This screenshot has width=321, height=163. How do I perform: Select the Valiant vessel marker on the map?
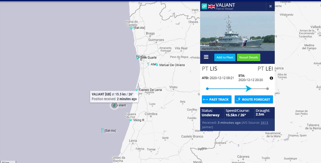pos(114,105)
